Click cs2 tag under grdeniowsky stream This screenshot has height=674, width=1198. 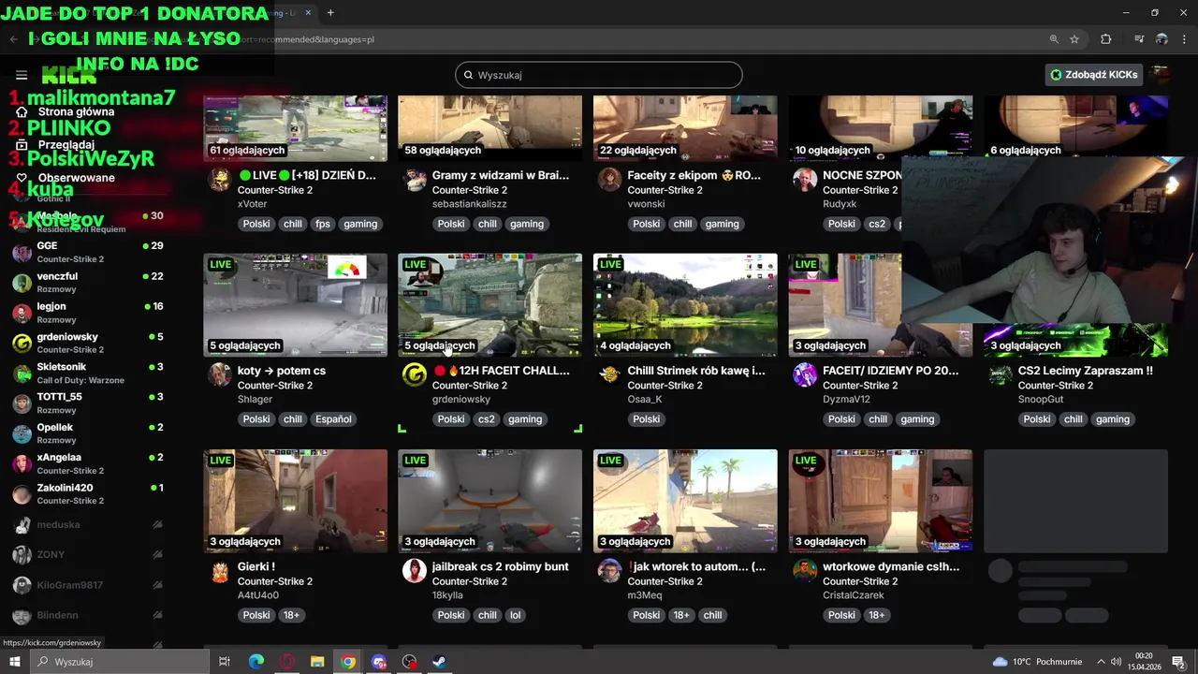coord(487,419)
